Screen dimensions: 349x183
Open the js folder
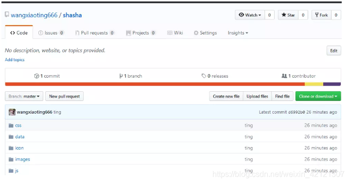[x=17, y=171]
